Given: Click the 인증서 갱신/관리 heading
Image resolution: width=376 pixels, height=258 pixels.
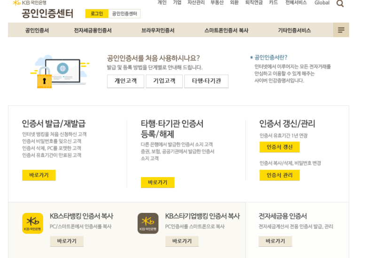Looking at the screenshot, I should (x=287, y=124).
